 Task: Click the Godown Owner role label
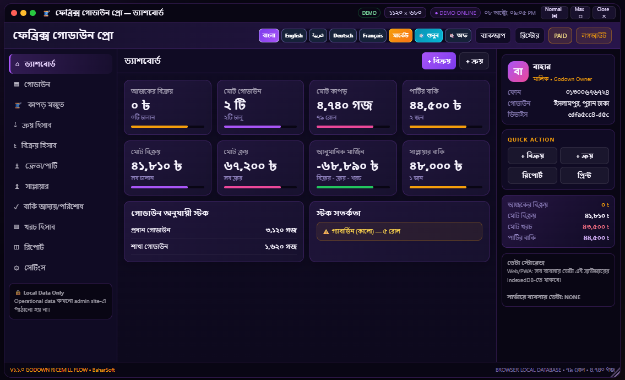point(573,79)
